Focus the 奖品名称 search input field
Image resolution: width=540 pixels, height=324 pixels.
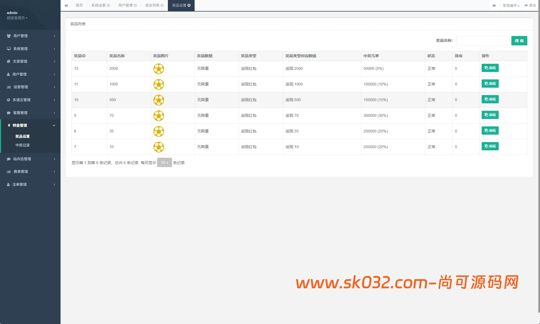(483, 41)
